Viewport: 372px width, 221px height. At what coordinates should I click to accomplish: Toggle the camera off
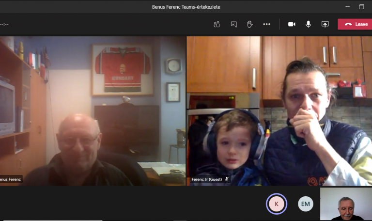[292, 24]
